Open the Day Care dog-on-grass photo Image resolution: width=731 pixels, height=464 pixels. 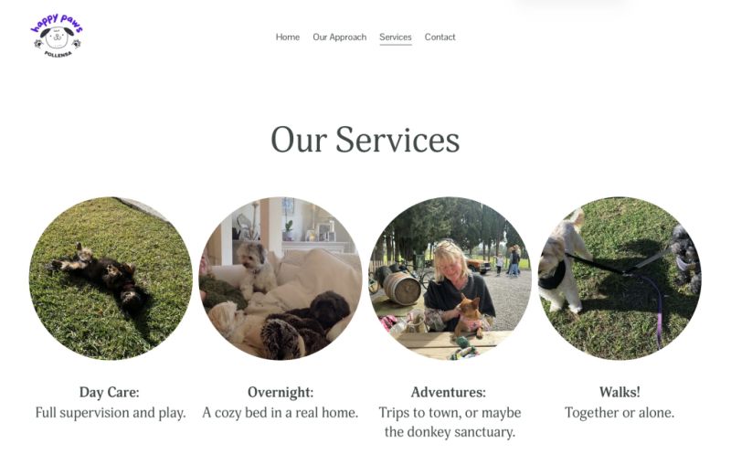tap(111, 278)
